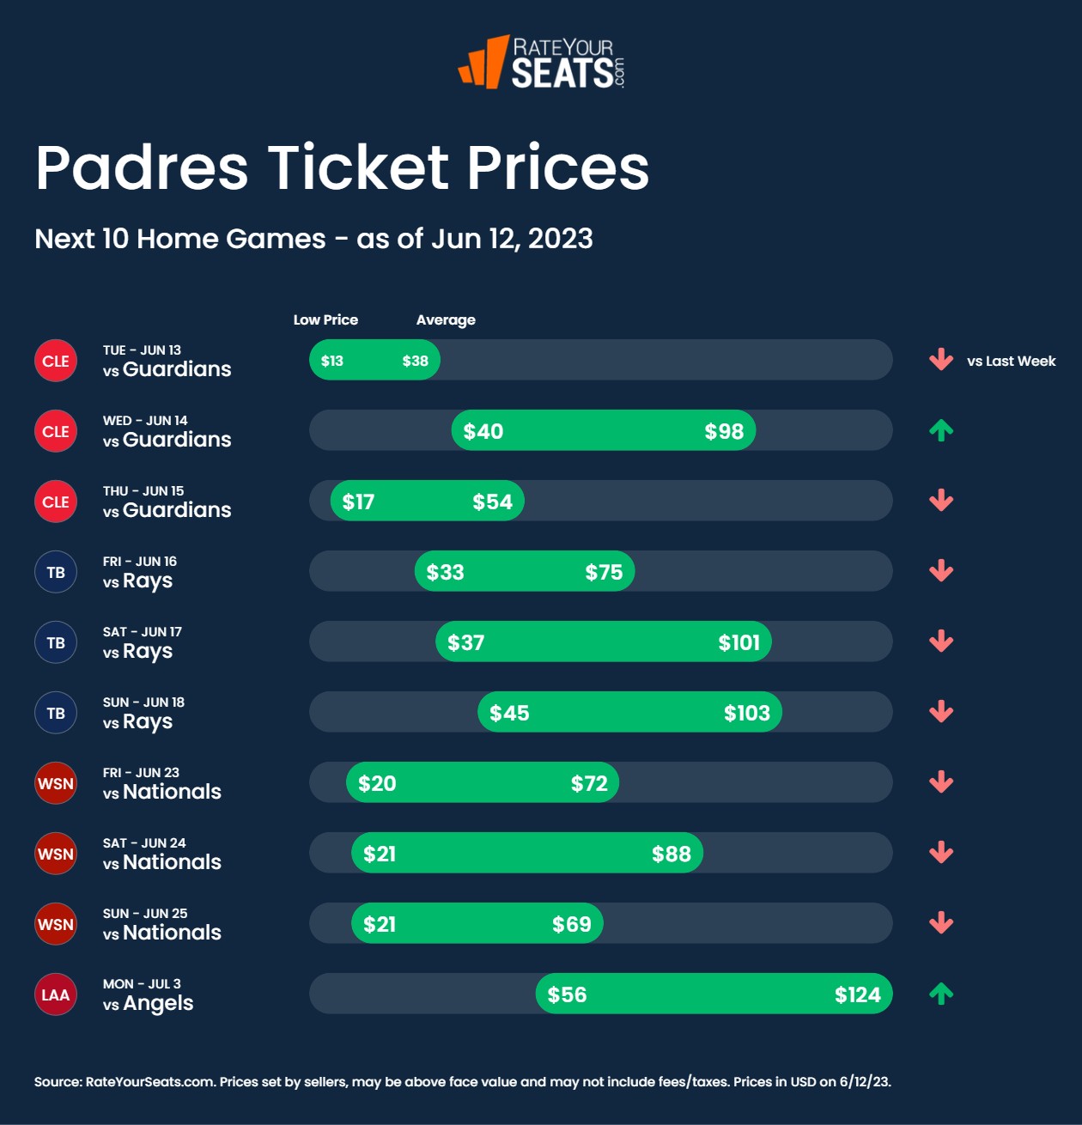Click the WSN badge for Jun 23 game
This screenshot has height=1125, width=1082.
click(x=56, y=783)
